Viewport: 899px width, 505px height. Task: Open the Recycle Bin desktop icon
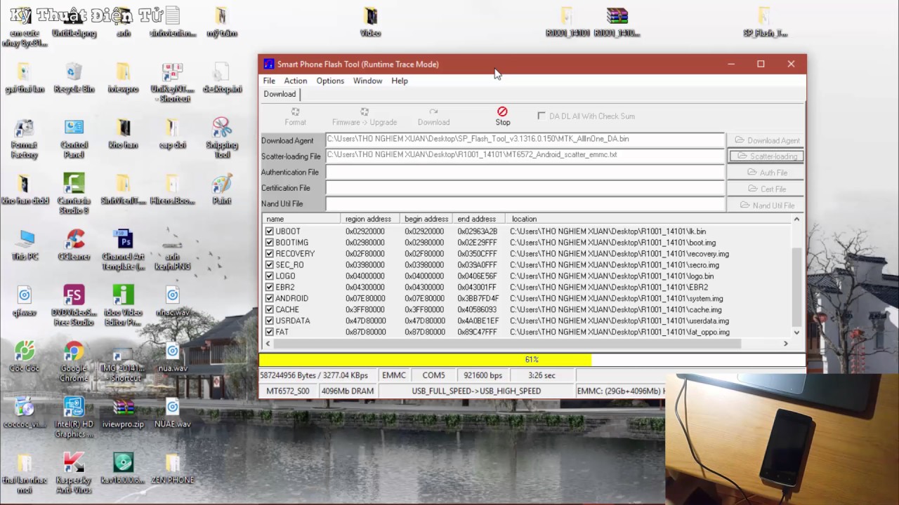tap(74, 78)
